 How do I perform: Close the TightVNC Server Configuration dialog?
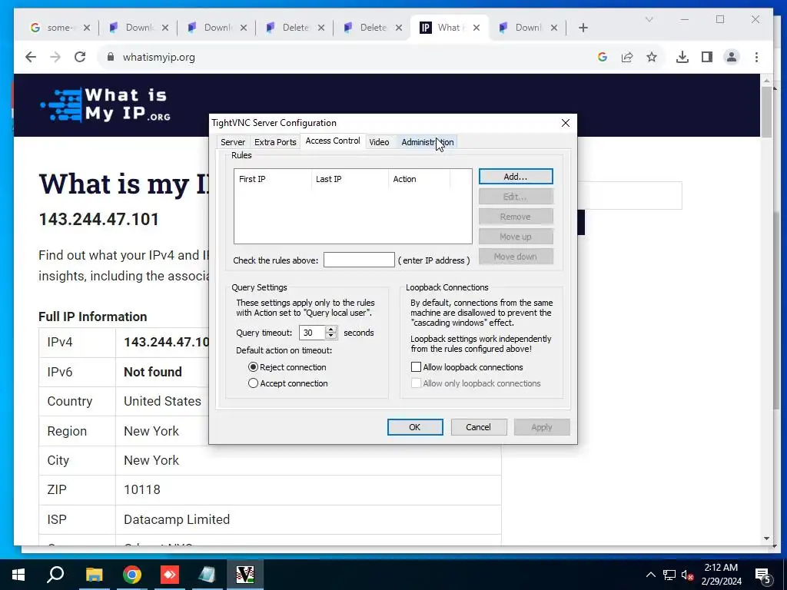tap(565, 123)
